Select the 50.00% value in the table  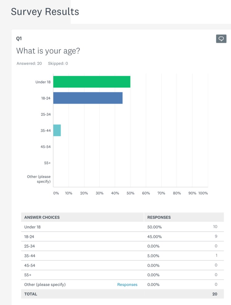point(155,227)
